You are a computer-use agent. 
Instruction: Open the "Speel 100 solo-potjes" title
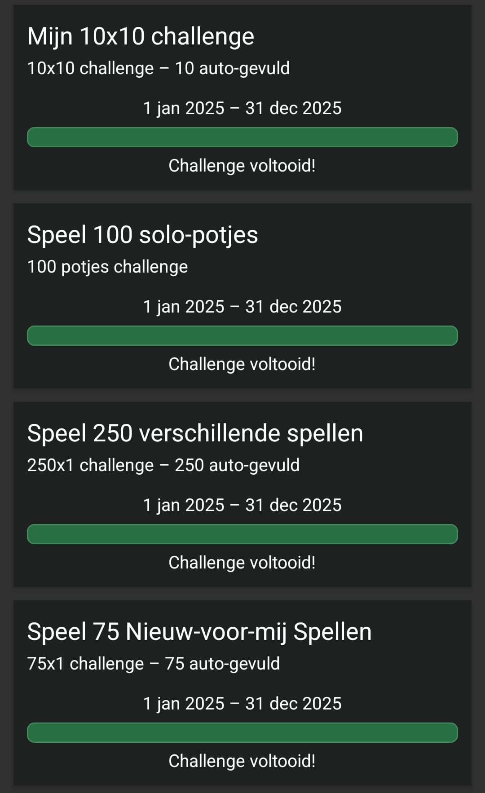coord(142,235)
